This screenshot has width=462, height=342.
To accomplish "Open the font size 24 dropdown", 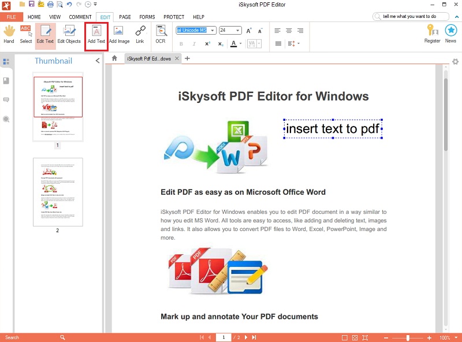I will click(237, 31).
